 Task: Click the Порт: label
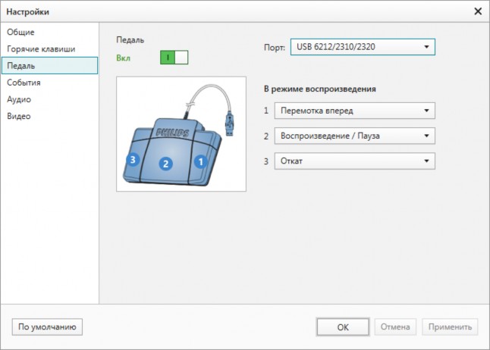coord(275,48)
